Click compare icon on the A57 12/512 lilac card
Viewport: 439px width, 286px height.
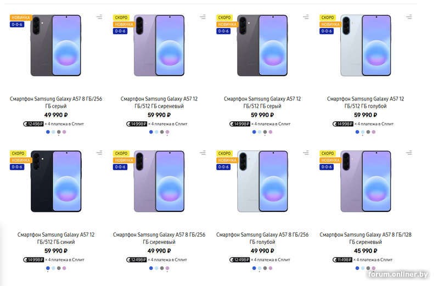[x=202, y=18]
